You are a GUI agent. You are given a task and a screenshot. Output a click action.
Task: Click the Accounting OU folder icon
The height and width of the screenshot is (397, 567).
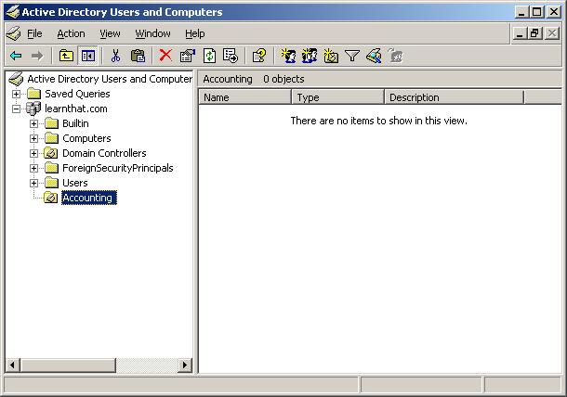coord(50,198)
